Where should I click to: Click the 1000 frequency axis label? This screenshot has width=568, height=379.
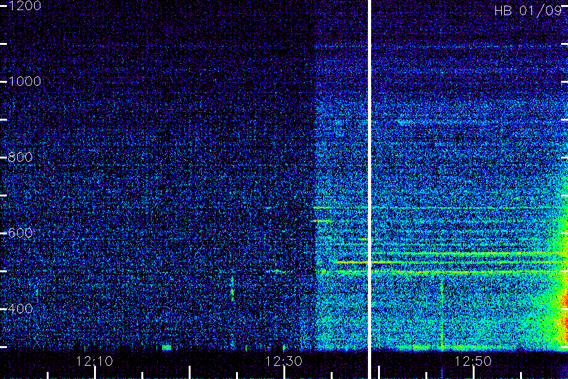(x=24, y=81)
